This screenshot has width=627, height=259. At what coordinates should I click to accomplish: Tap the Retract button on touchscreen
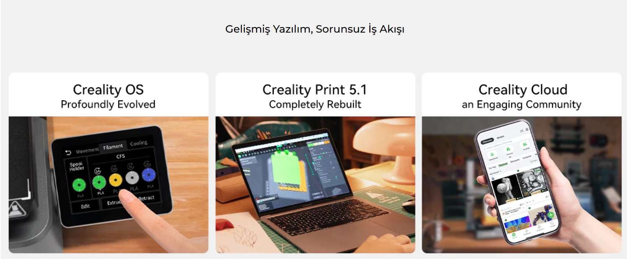pos(146,198)
